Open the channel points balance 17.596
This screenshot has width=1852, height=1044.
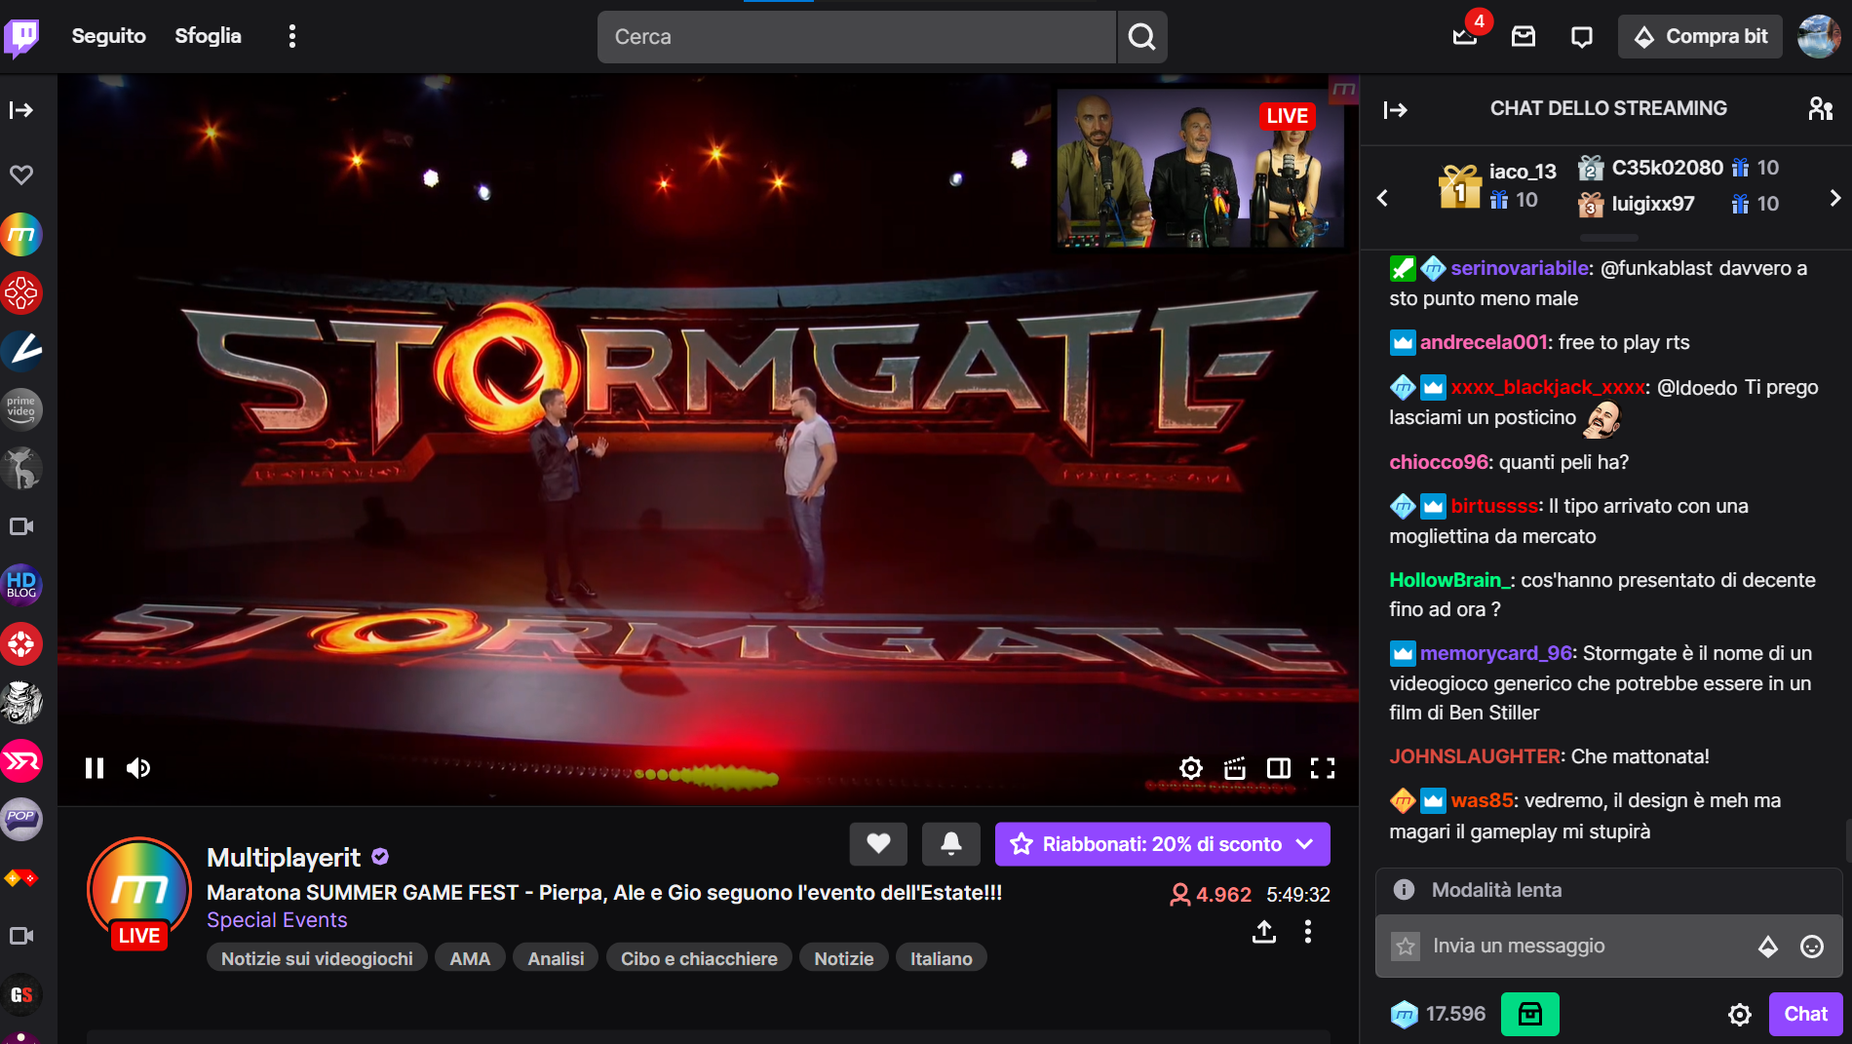tap(1439, 1014)
